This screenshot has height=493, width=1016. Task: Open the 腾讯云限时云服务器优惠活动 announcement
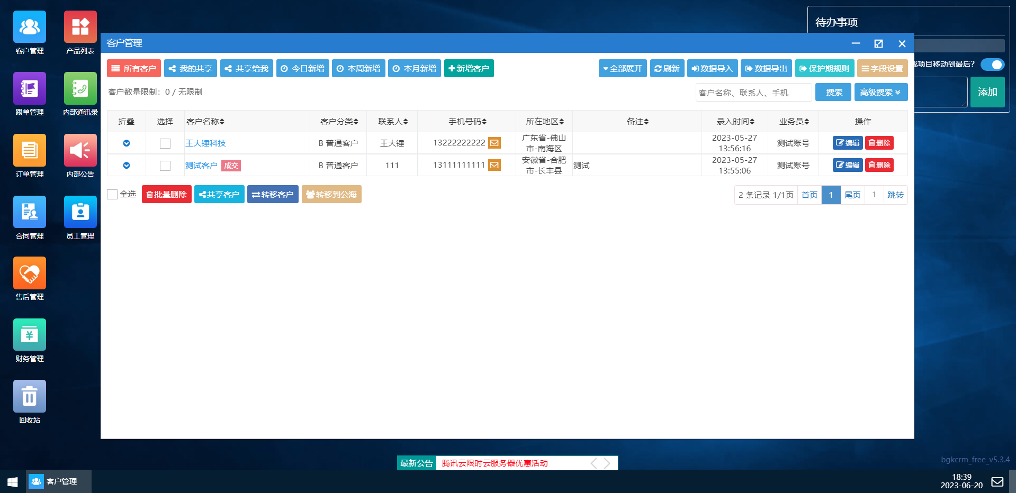tap(495, 463)
